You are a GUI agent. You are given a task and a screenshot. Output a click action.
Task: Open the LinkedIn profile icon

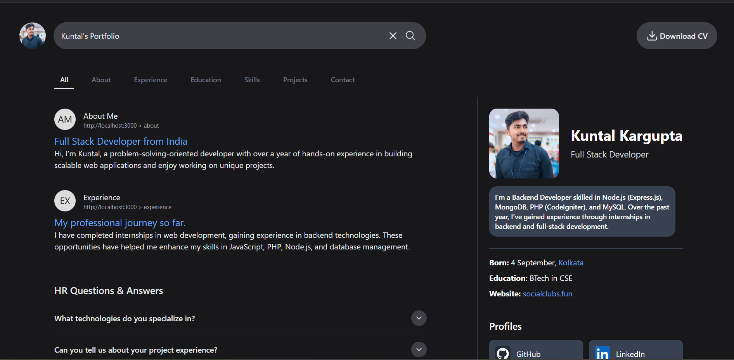[x=602, y=353]
